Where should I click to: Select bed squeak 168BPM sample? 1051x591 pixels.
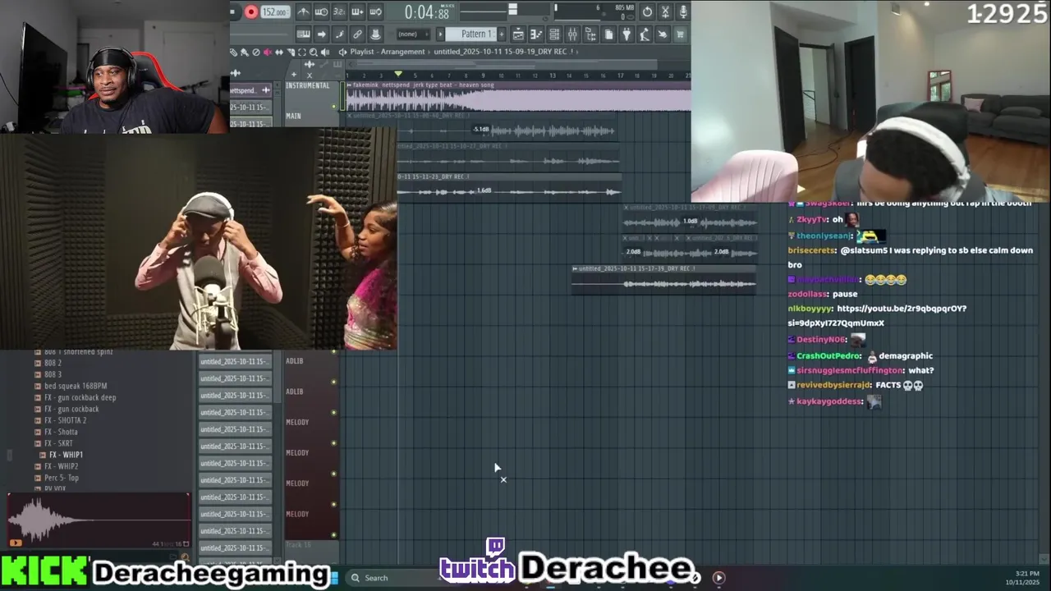point(76,386)
